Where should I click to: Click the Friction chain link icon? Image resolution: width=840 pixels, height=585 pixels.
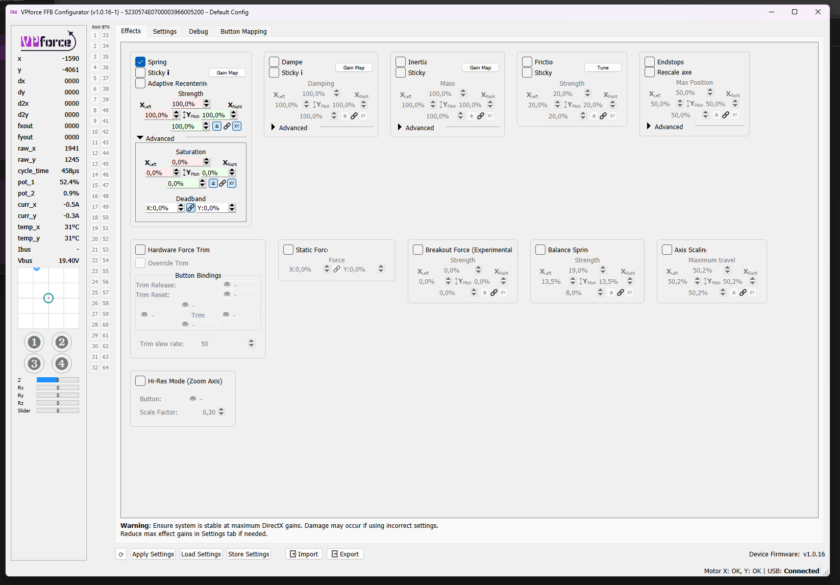[x=603, y=116]
